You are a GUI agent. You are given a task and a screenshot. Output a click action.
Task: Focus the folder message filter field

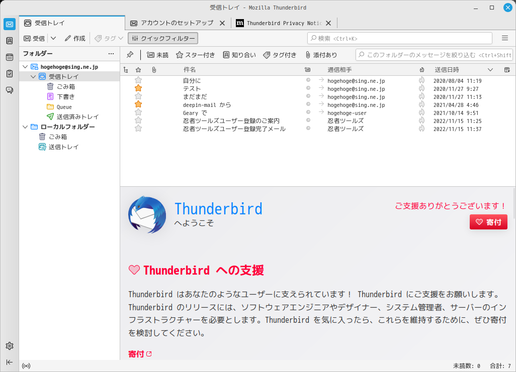click(x=434, y=55)
